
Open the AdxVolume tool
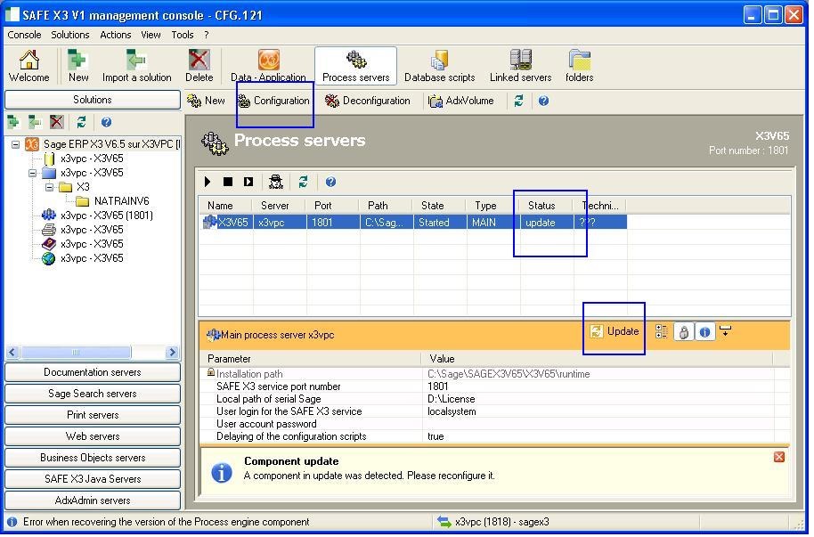[461, 101]
